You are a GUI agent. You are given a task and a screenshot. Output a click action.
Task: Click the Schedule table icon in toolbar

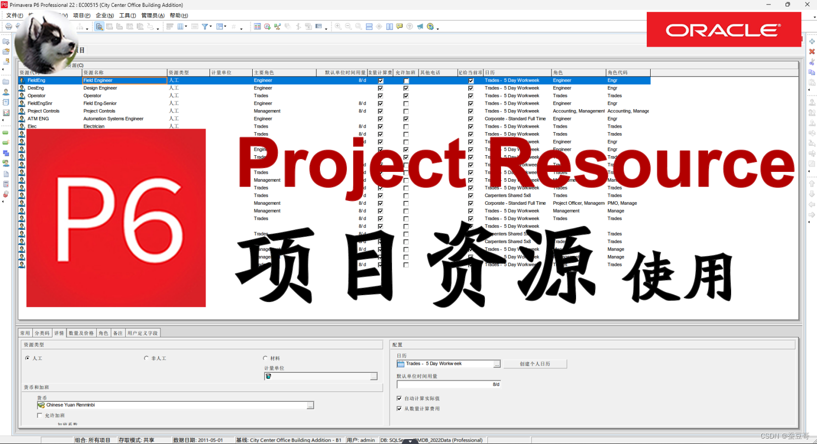pos(257,27)
